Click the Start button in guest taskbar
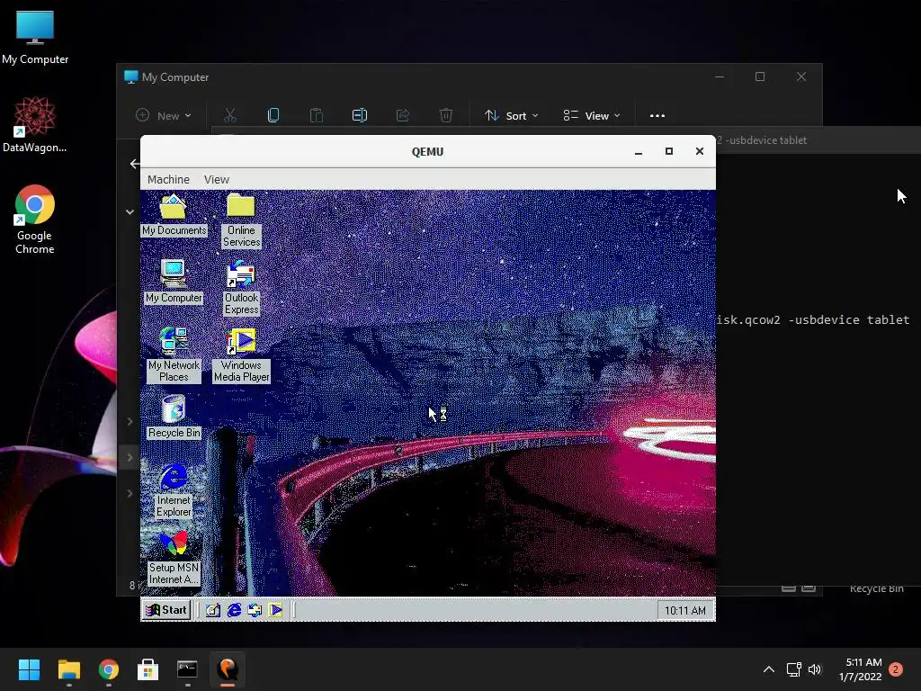 166,611
